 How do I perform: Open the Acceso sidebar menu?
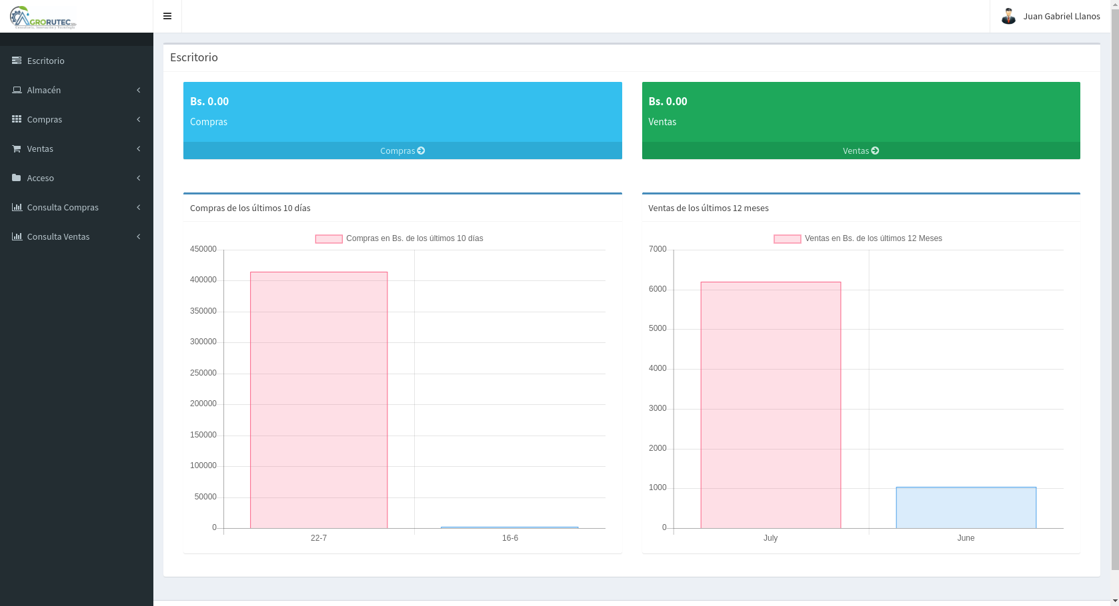77,178
